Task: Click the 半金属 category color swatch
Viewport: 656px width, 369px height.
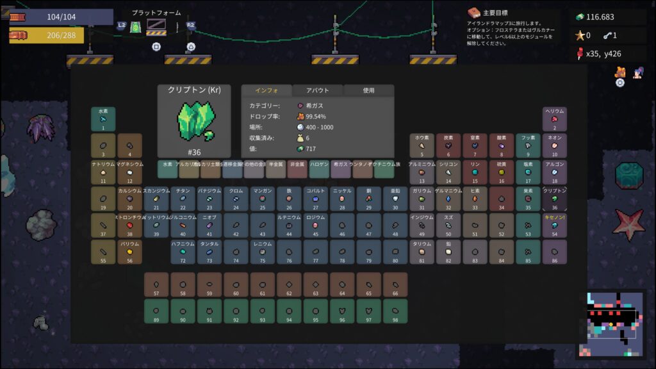Action: pyautogui.click(x=275, y=169)
